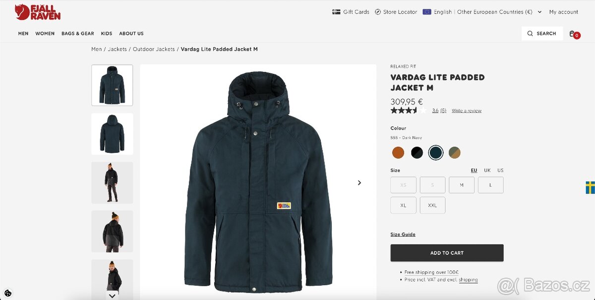Click the ADD TO CART button
Viewport: 595px width, 300px height.
coord(447,252)
